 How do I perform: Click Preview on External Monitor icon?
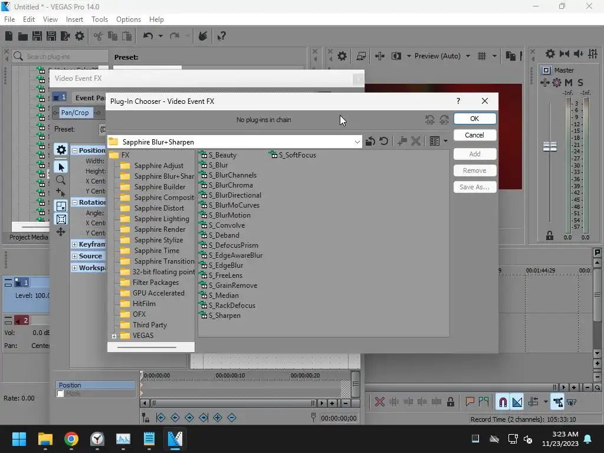click(361, 56)
